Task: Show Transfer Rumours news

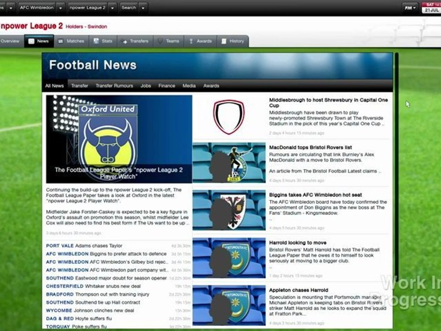Action: (114, 86)
